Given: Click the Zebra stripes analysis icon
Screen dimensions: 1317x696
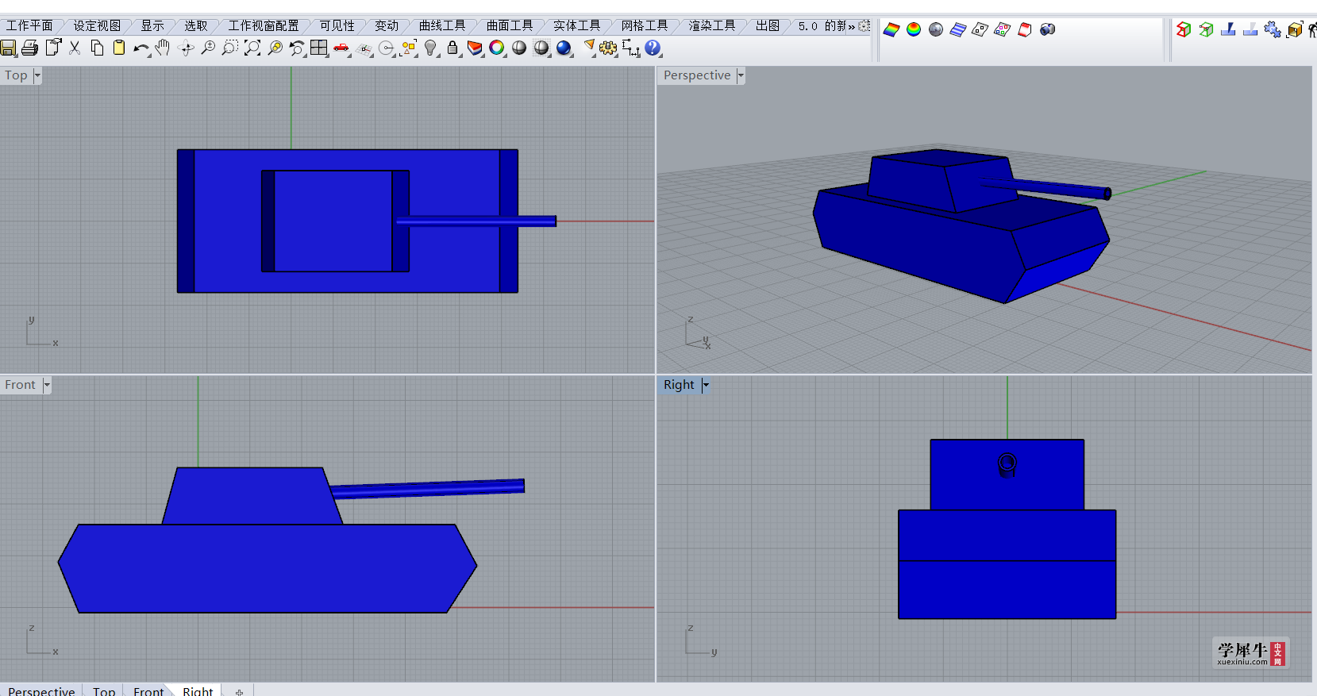Looking at the screenshot, I should point(958,29).
